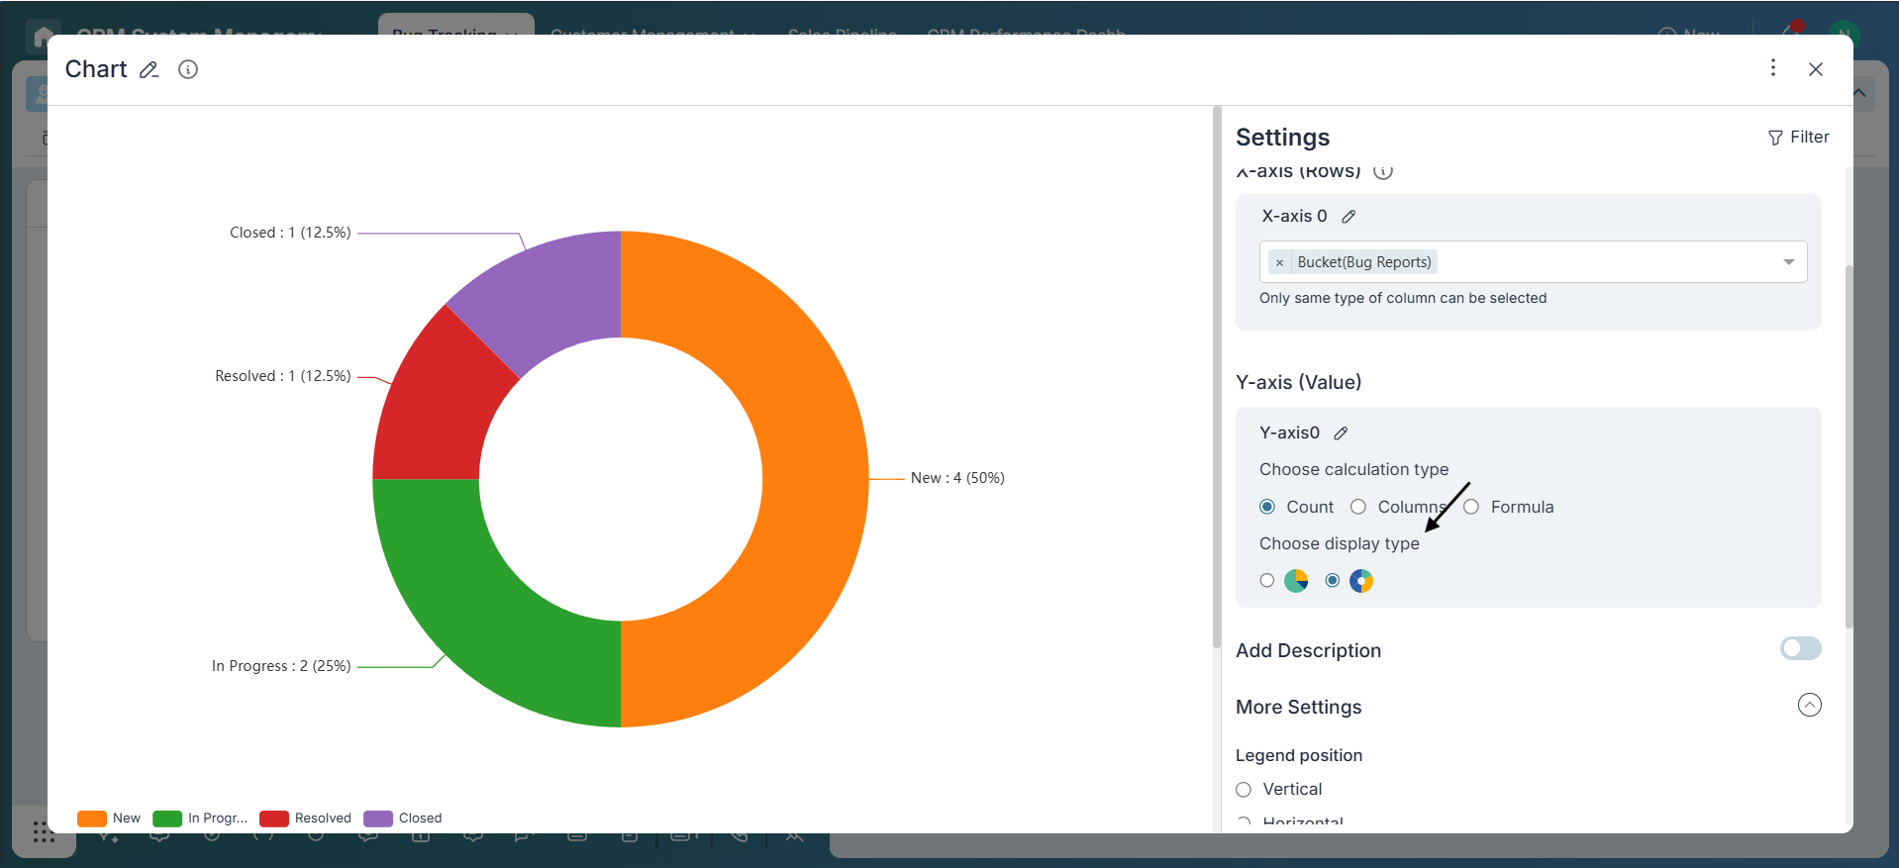Toggle the Resolved legend swatch
Viewport: 1899px width, 868px height.
point(274,819)
